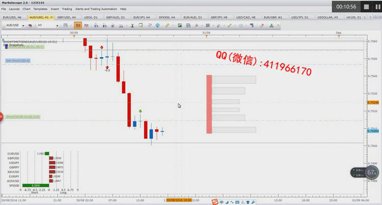This screenshot has width=382, height=205.
Task: Click the blue current price label on the axis
Action: pyautogui.click(x=373, y=131)
